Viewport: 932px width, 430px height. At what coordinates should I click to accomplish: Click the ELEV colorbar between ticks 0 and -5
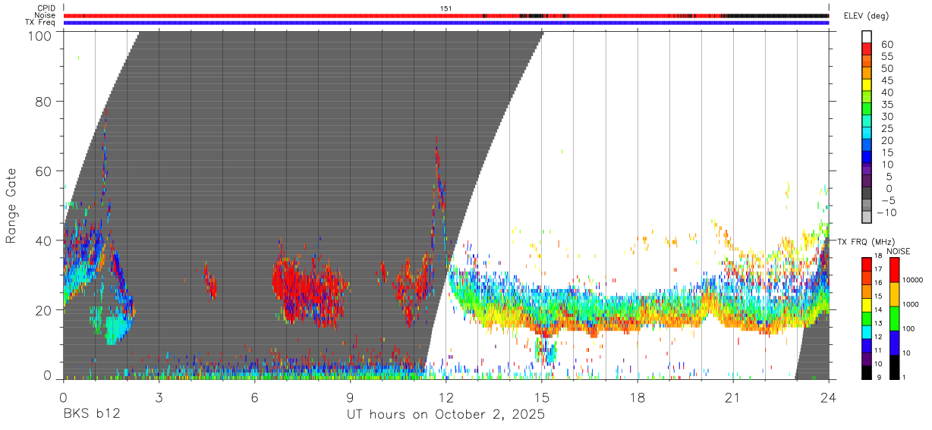click(867, 194)
